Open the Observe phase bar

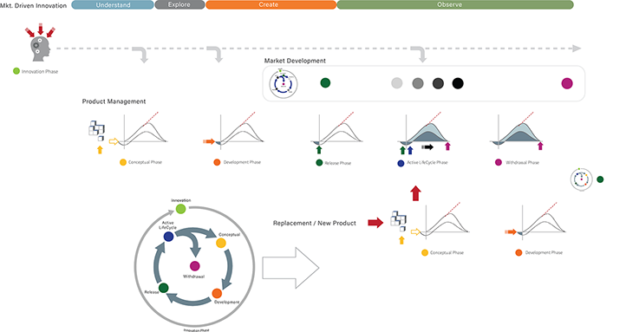(x=455, y=5)
